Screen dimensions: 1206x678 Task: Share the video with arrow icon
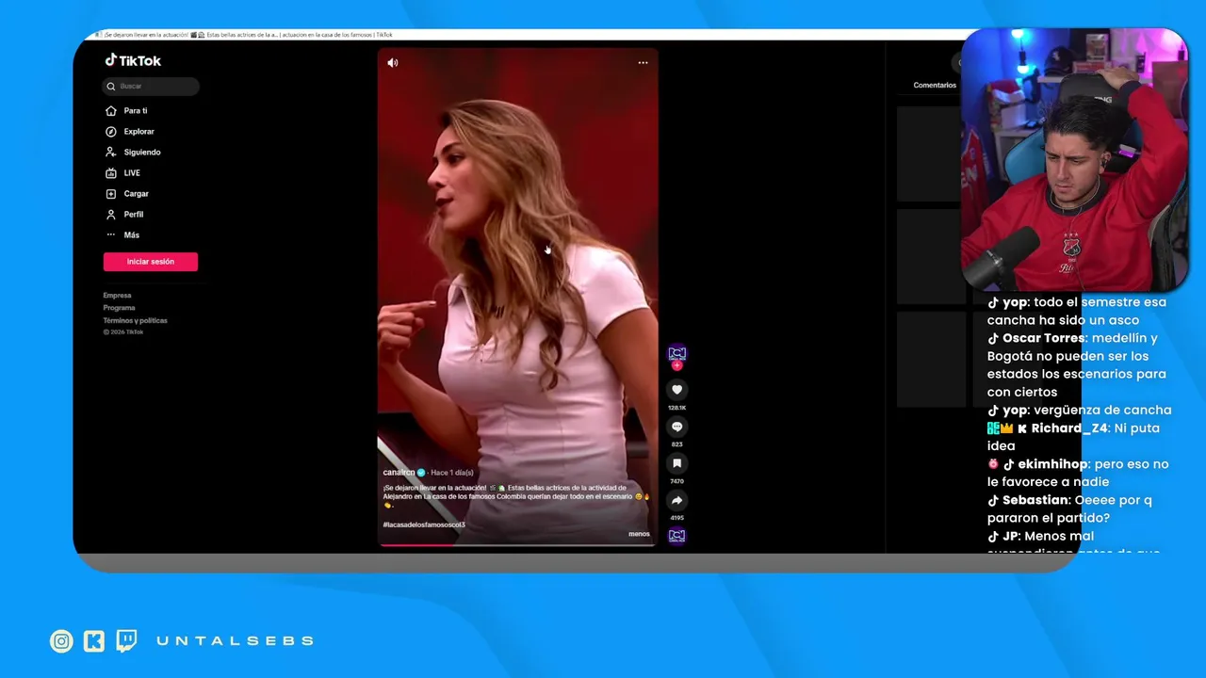coord(676,500)
